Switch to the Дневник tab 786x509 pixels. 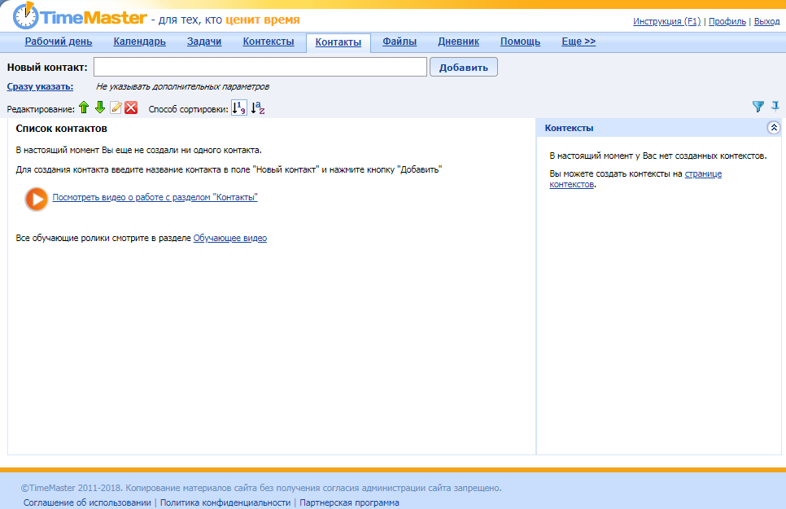458,42
